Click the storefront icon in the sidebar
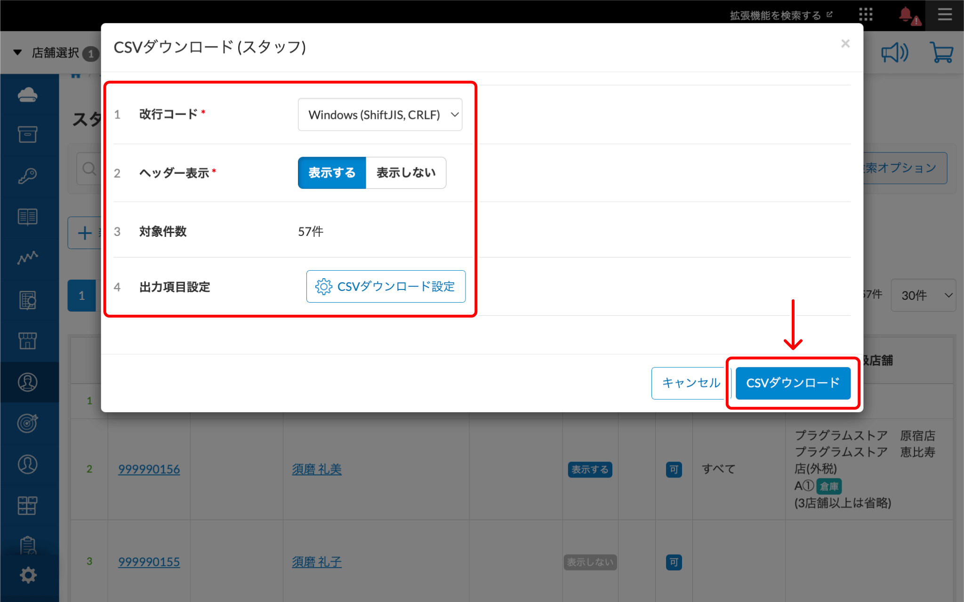This screenshot has width=964, height=602. (28, 340)
